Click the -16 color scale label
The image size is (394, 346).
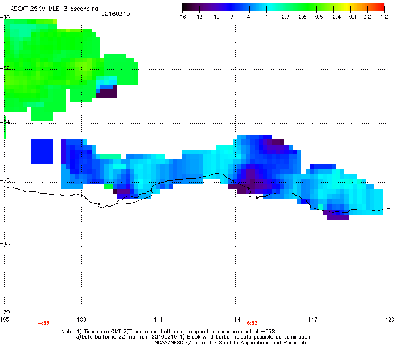tap(181, 17)
